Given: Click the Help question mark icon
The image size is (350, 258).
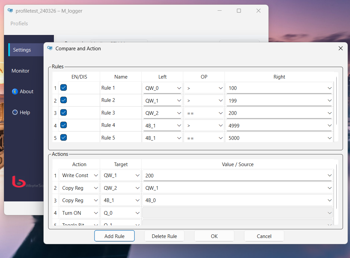Looking at the screenshot, I should 15,113.
